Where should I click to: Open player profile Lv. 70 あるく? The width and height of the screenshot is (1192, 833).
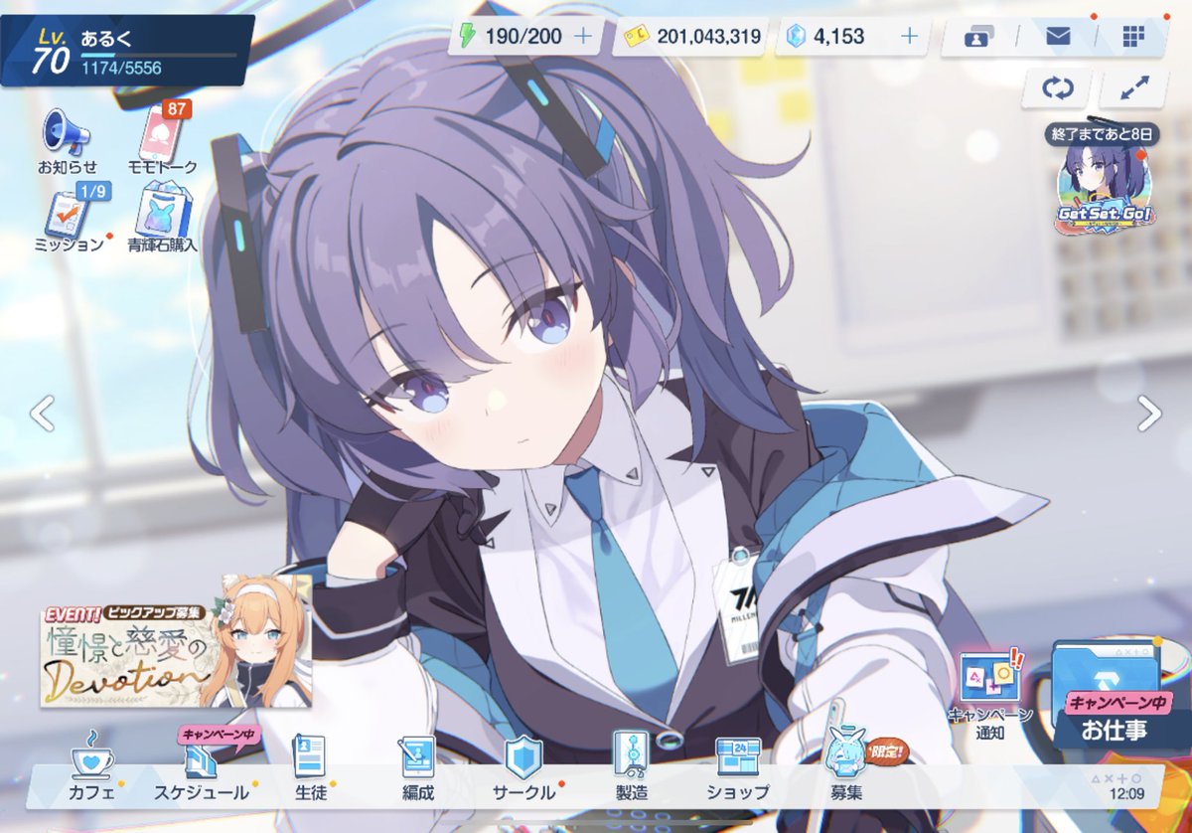coord(127,51)
